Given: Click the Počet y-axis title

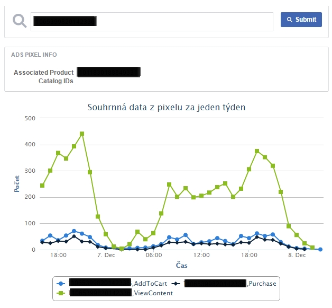Looking at the screenshot, I should click(17, 184).
